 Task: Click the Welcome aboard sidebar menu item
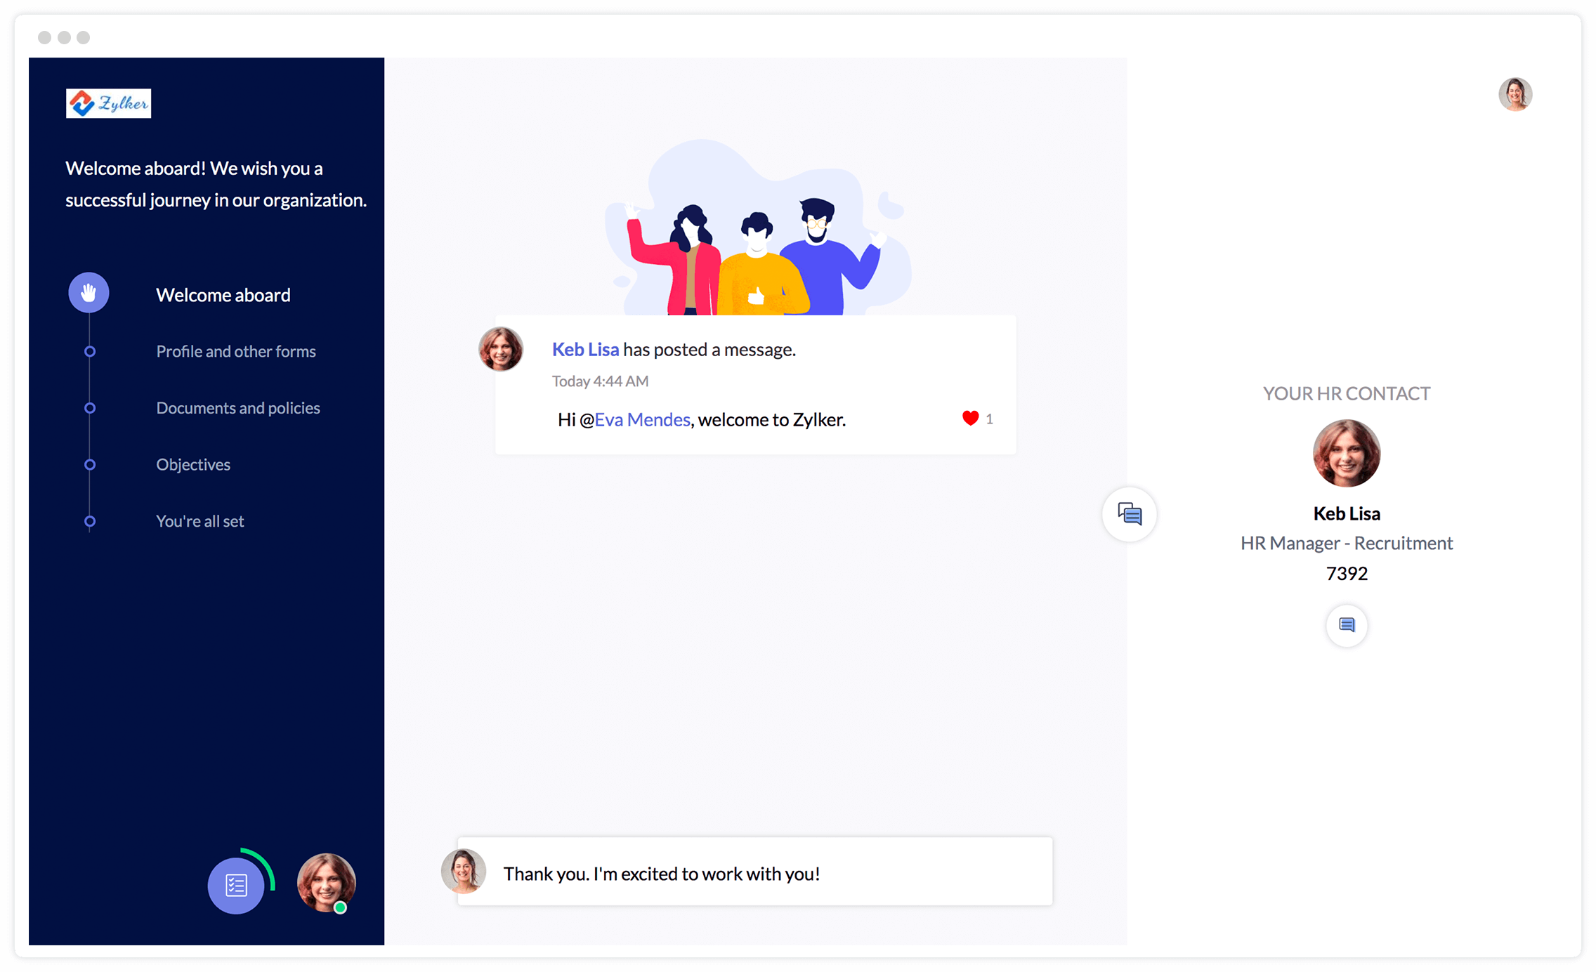click(x=223, y=294)
